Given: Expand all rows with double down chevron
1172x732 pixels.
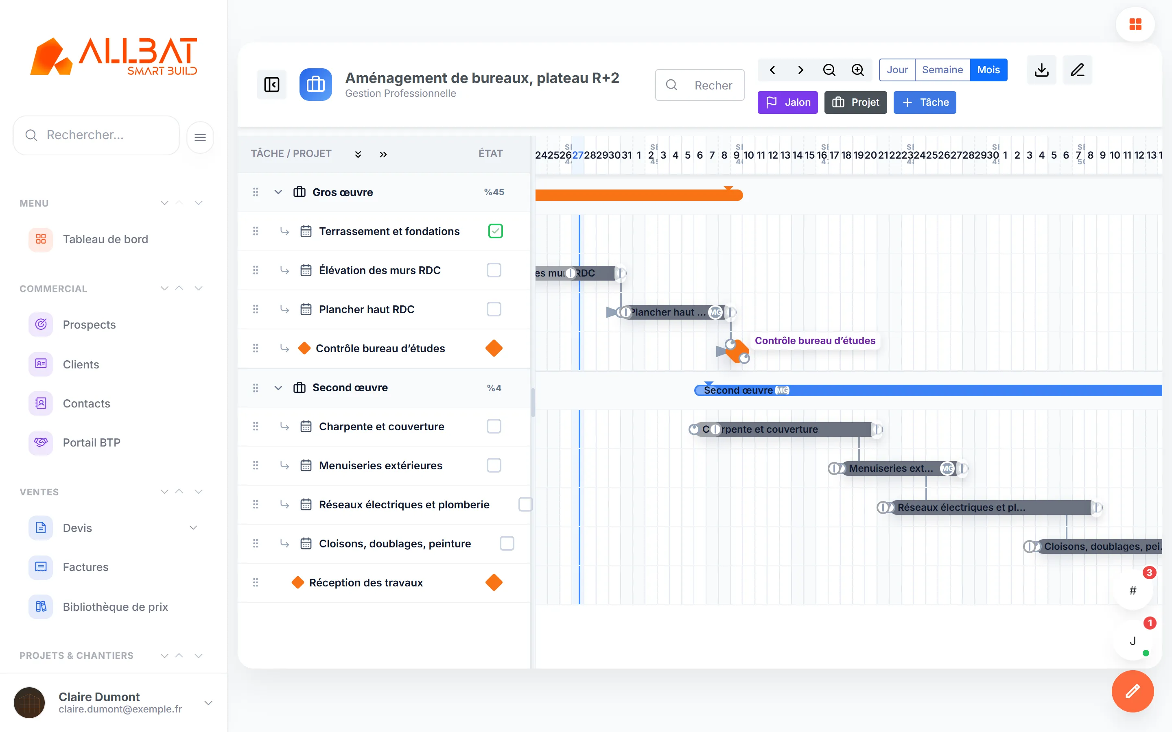Looking at the screenshot, I should 358,154.
